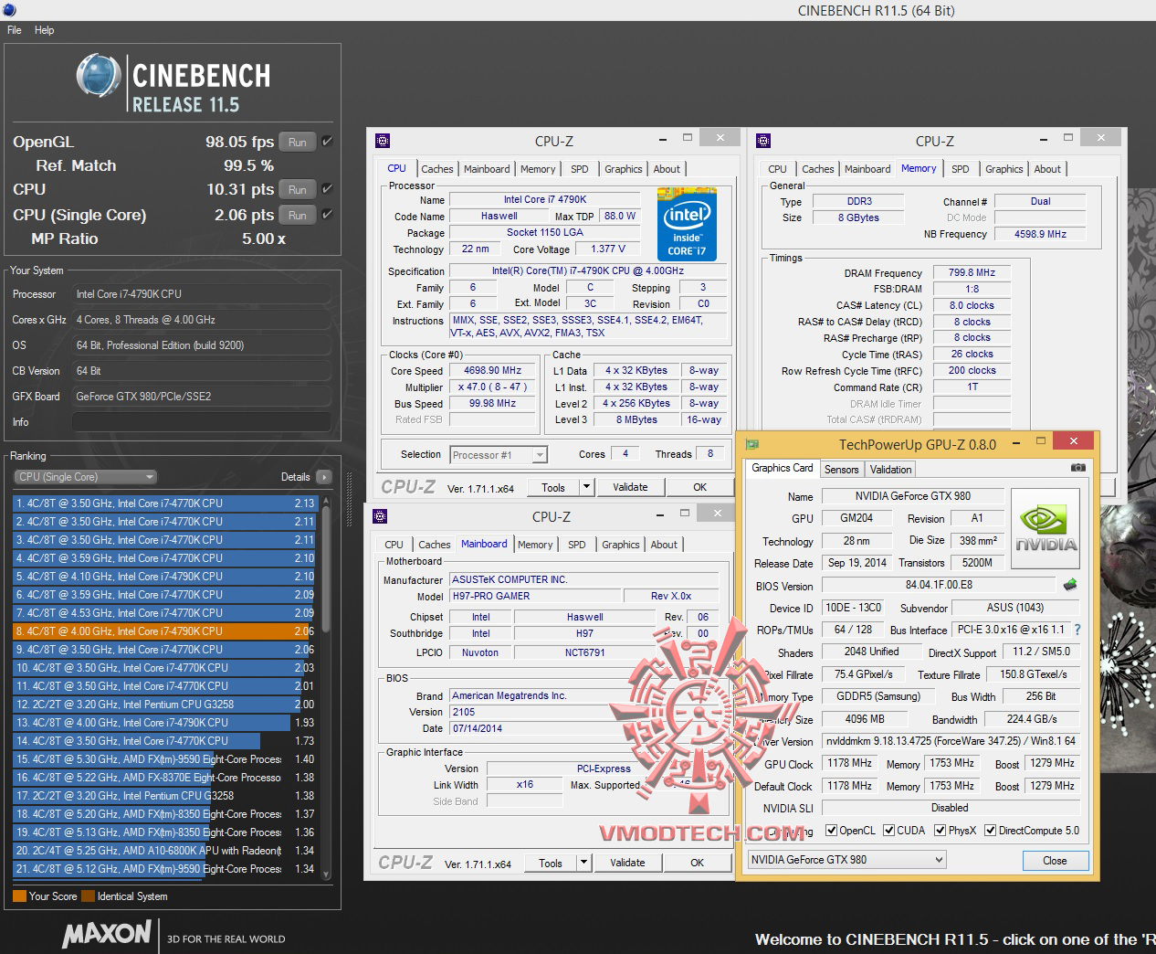Select ranking entry 12 Pentium G3258 score 2.00
Viewport: 1156px width, 954px height.
tap(164, 705)
